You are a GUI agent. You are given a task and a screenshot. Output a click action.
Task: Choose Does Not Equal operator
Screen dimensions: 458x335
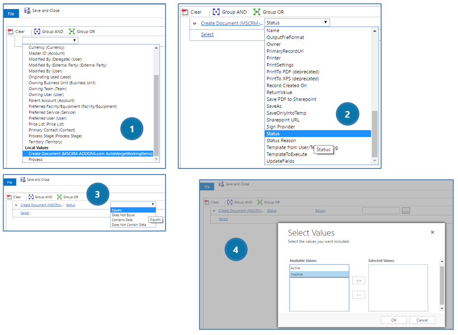tap(123, 215)
